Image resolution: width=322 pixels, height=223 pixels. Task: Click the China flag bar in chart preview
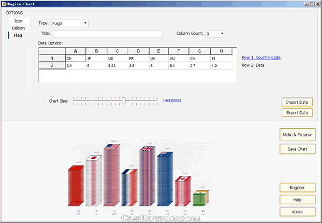click(x=76, y=186)
